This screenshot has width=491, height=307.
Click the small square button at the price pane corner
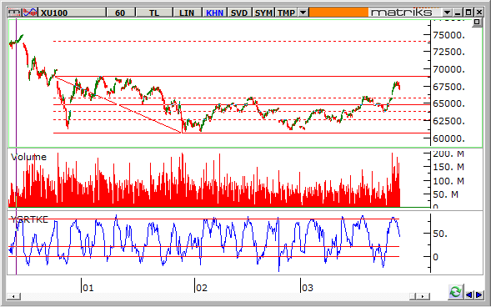477,22
